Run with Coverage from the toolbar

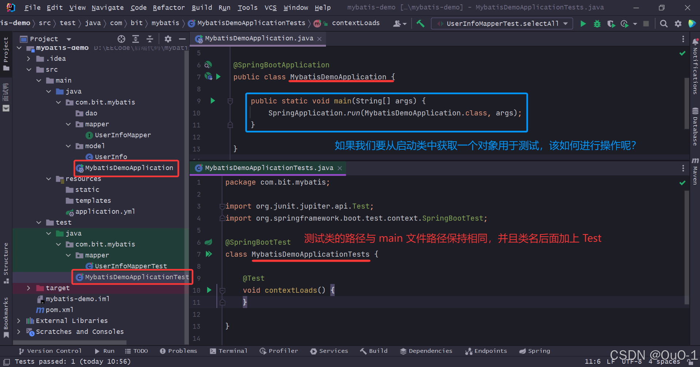point(611,24)
